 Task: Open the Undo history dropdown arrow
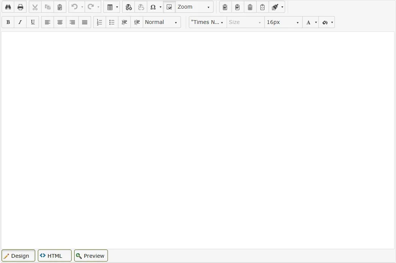coord(82,7)
